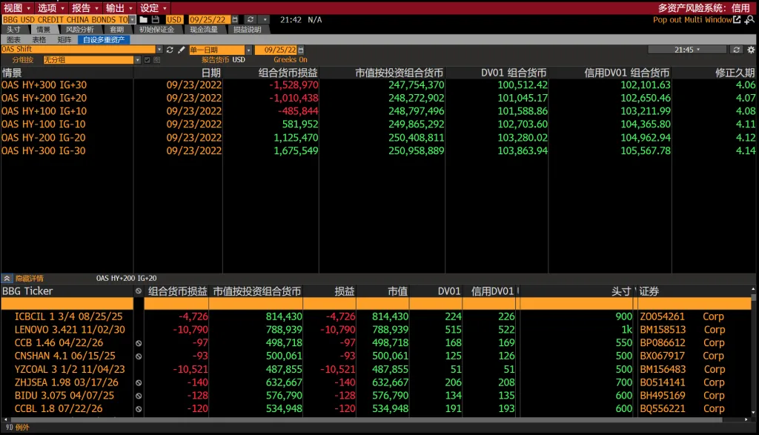
Task: Click refresh button beside 21:45 time
Action: (x=736, y=50)
